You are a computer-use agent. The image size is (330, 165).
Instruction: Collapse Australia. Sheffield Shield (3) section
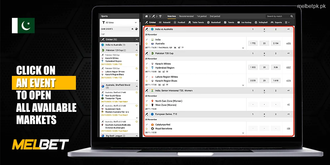coord(137,86)
